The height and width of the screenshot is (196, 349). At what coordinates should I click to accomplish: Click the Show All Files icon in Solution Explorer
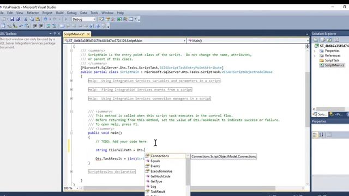coord(323,40)
